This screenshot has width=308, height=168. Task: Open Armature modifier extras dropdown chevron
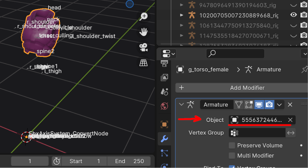click(279, 104)
